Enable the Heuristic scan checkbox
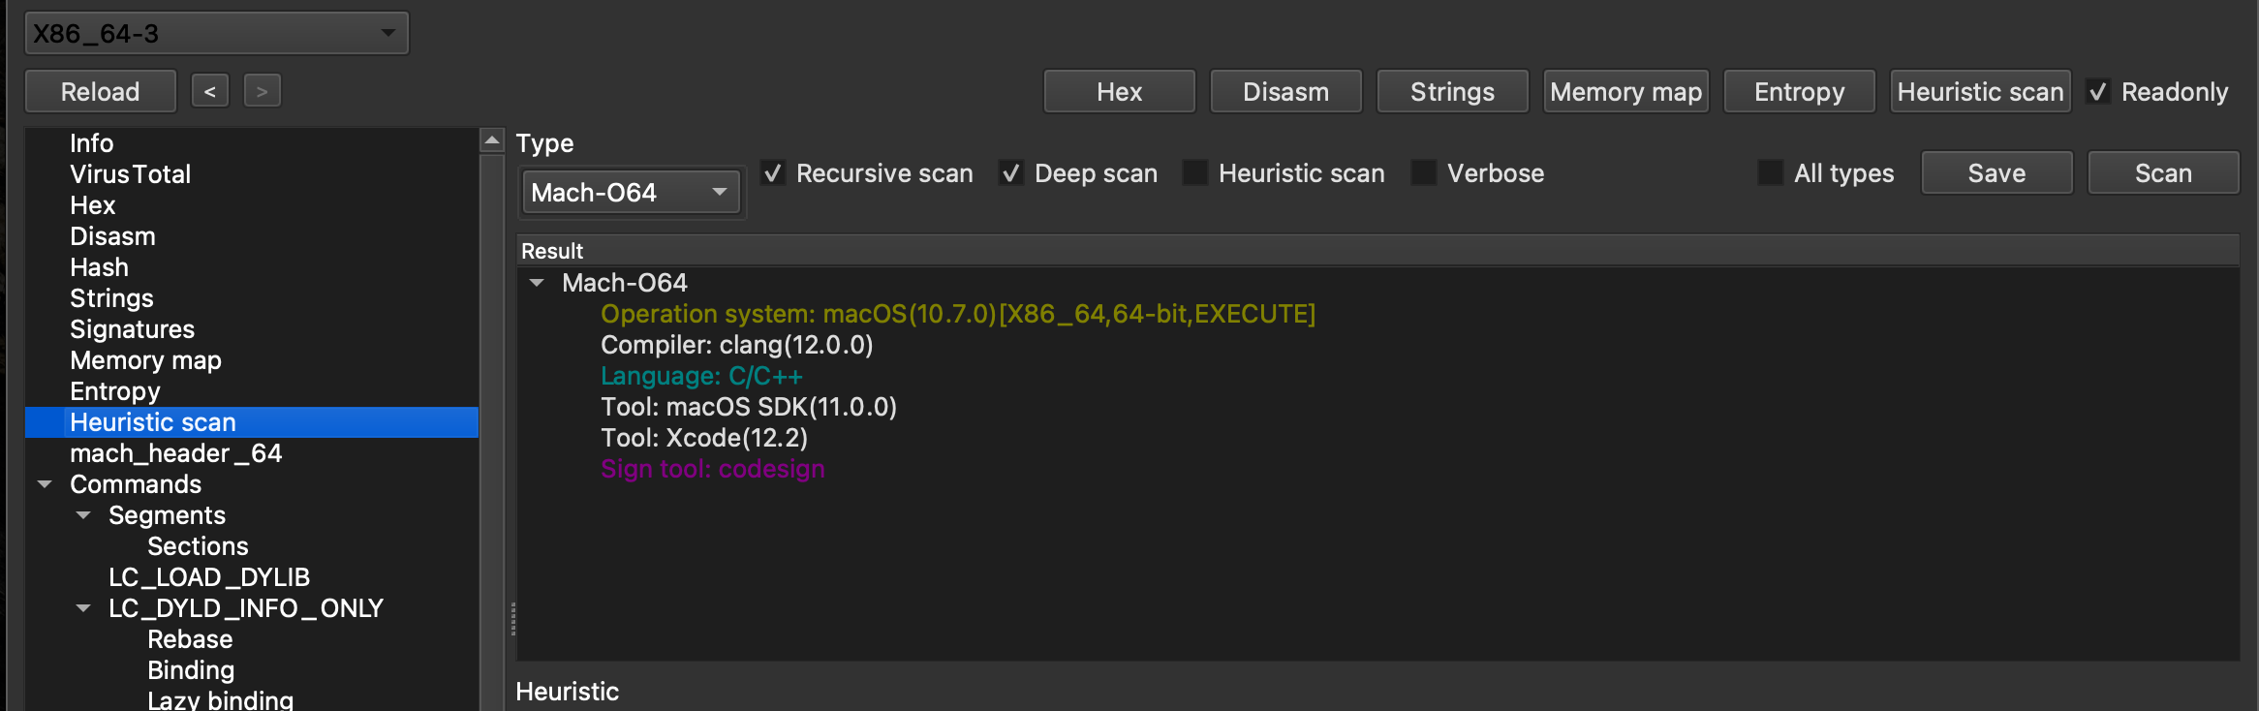This screenshot has width=2259, height=711. click(x=1195, y=173)
